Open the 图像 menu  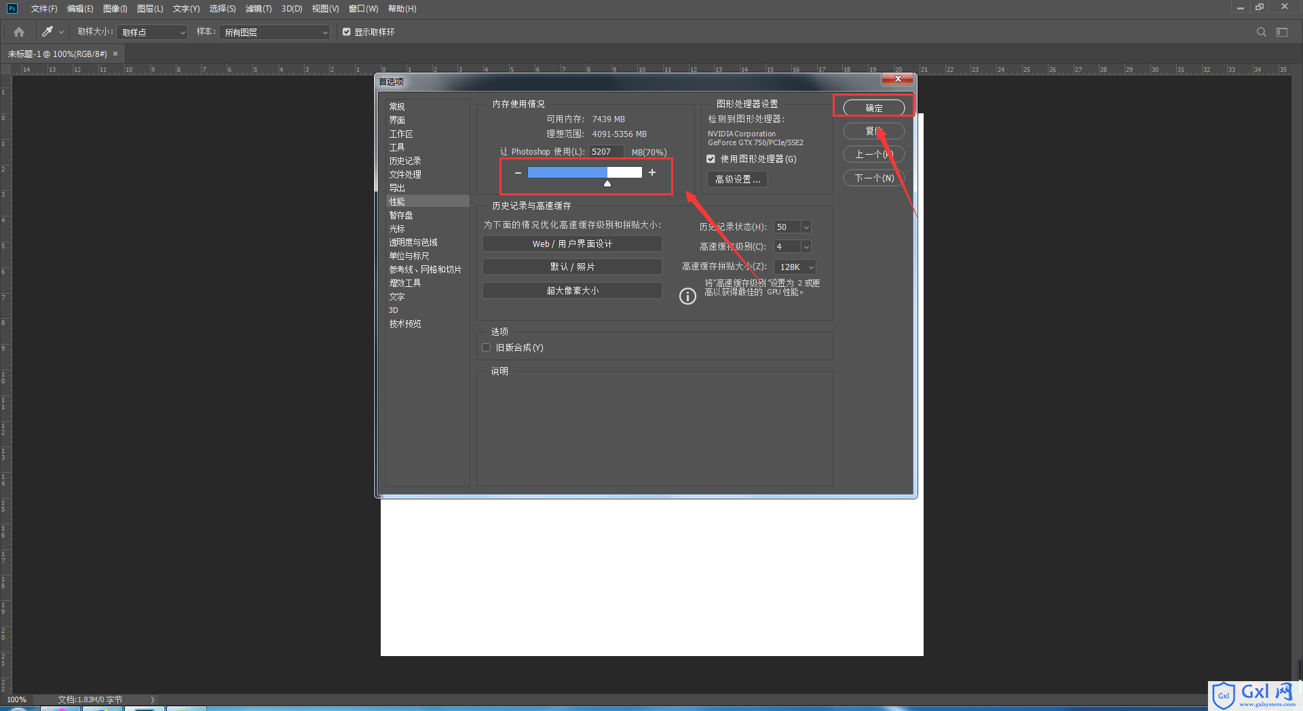click(x=115, y=9)
